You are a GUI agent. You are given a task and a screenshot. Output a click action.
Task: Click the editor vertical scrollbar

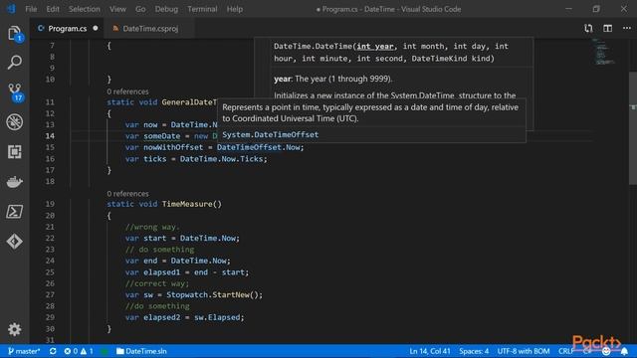click(633, 128)
